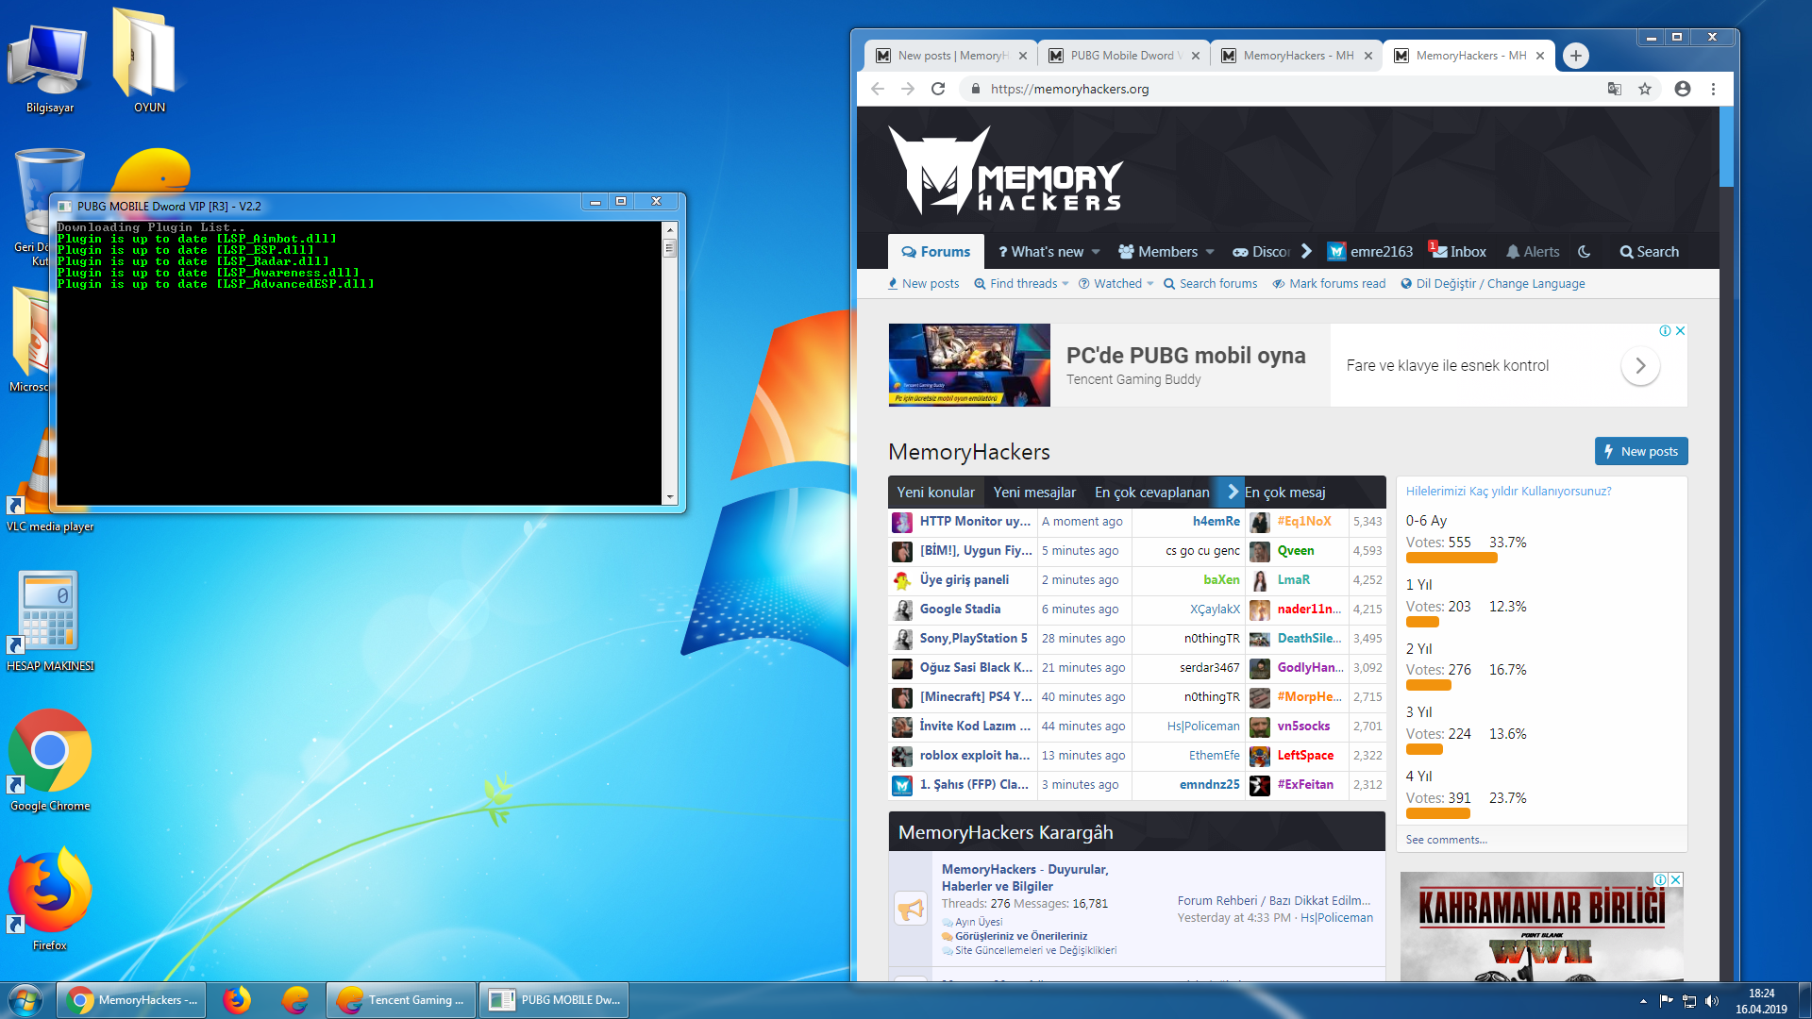Screen dimensions: 1812x1019
Task: Open the Sony,PlayStation 5 thread
Action: pyautogui.click(x=973, y=639)
